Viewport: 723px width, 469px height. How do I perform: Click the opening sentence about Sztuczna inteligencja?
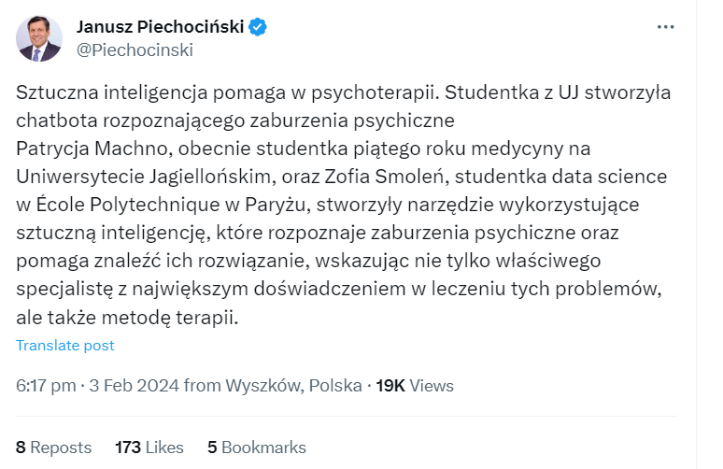[224, 92]
